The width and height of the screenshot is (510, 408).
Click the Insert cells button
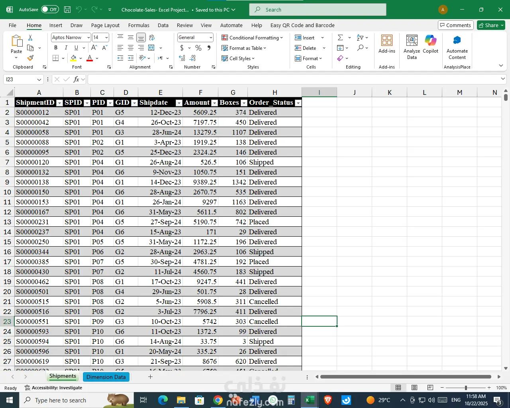click(x=309, y=37)
